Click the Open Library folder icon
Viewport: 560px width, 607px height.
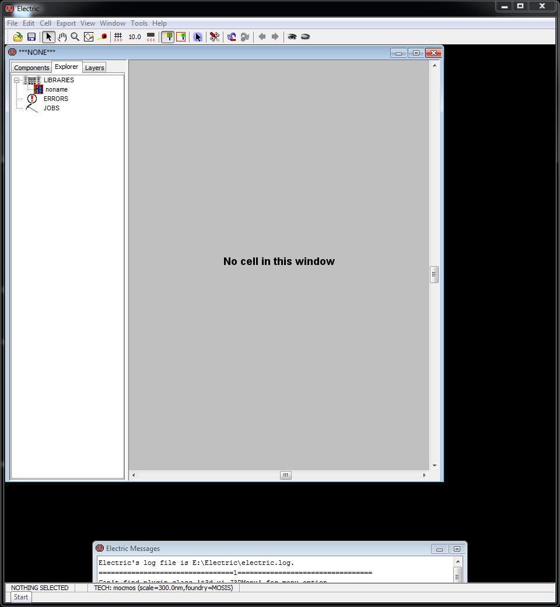tap(18, 37)
